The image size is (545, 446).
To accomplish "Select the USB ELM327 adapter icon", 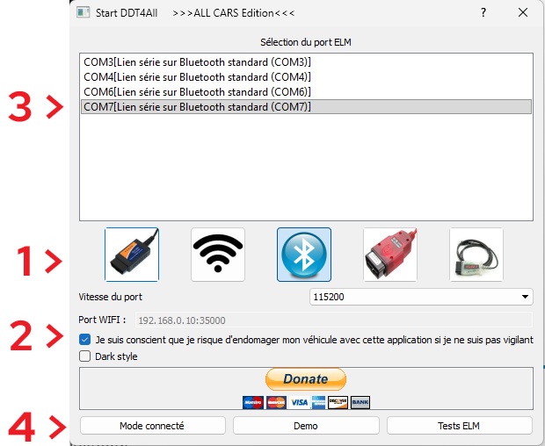I will (x=132, y=255).
